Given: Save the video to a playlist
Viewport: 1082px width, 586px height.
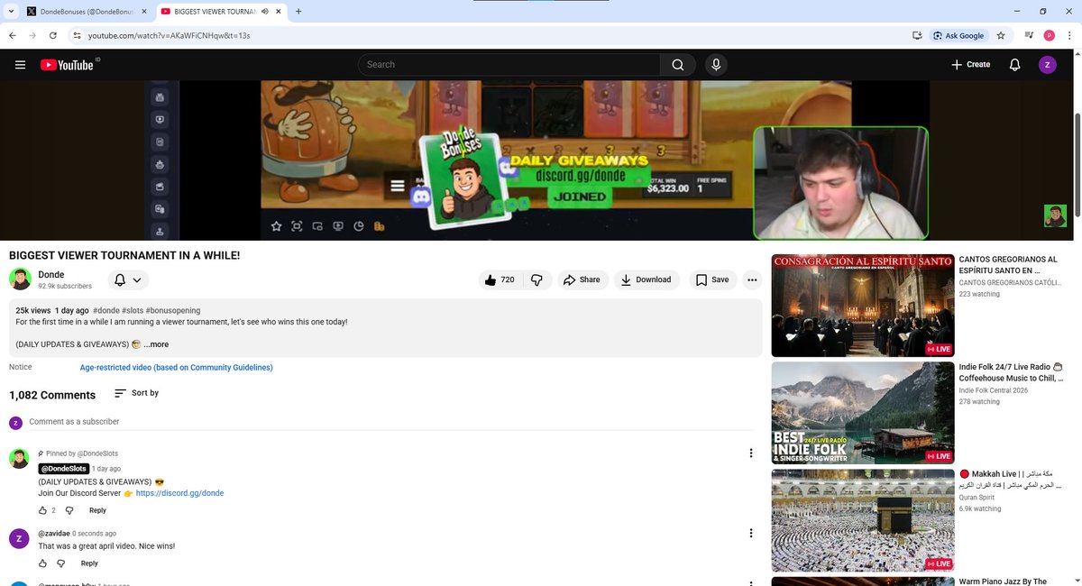Looking at the screenshot, I should (712, 279).
